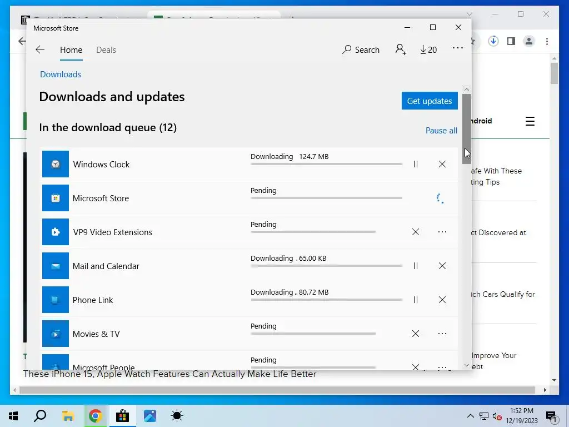Open the clock showing 1:52 PM
The height and width of the screenshot is (427, 569).
[522, 416]
